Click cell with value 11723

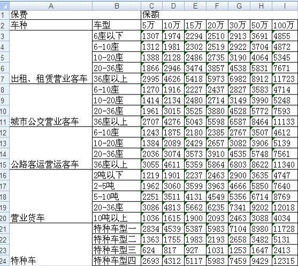[x=285, y=79]
